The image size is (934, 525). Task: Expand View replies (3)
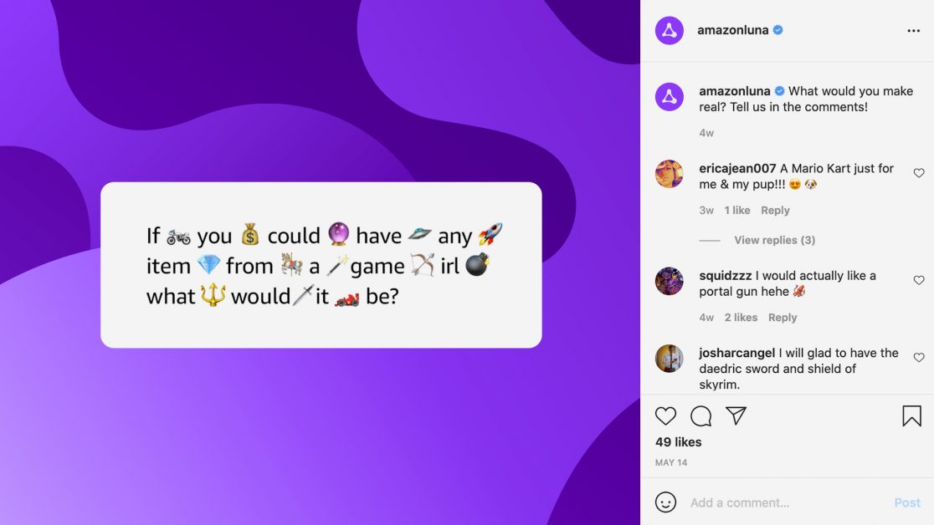tap(774, 240)
